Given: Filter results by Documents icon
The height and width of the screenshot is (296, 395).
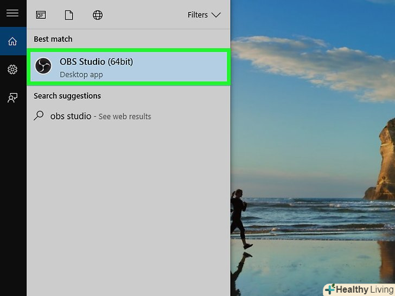Looking at the screenshot, I should coord(69,15).
